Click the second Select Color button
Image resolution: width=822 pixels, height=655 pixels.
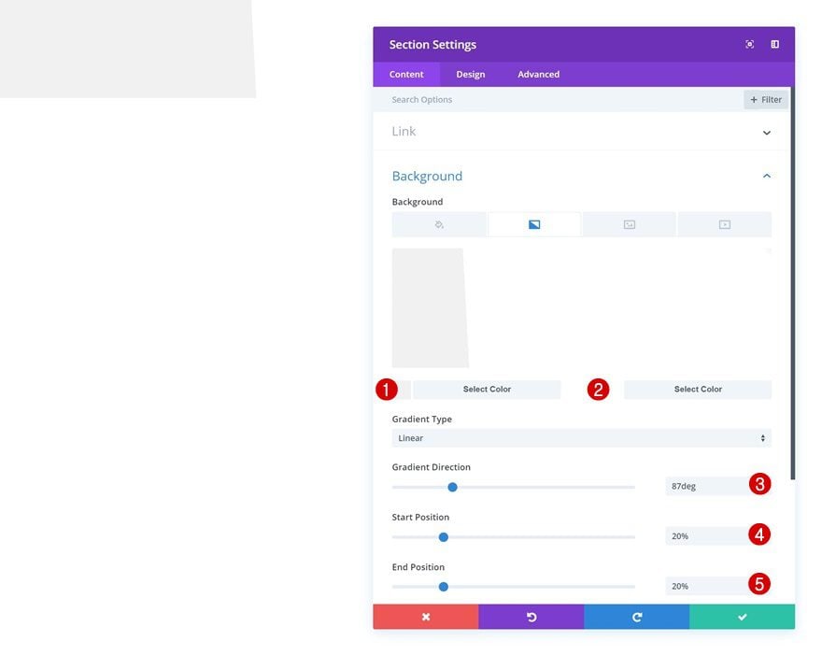click(698, 390)
